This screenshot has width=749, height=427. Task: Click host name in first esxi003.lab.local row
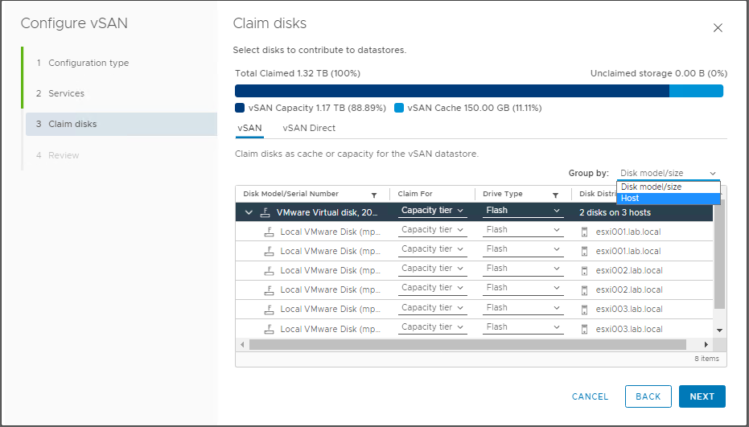tap(629, 310)
